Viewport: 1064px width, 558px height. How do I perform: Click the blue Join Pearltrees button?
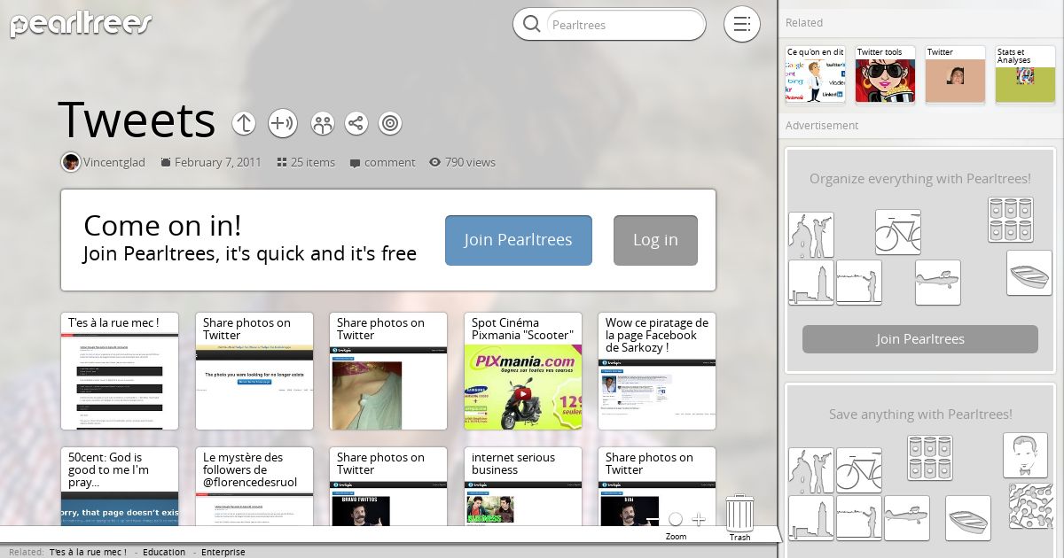(x=518, y=240)
